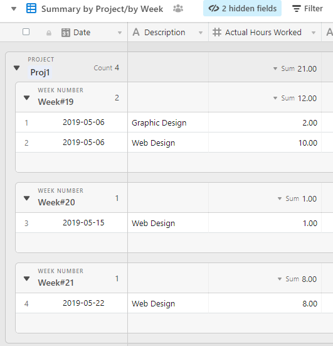333x346 pixels.
Task: Open view sharing people icon
Action: coord(178,9)
